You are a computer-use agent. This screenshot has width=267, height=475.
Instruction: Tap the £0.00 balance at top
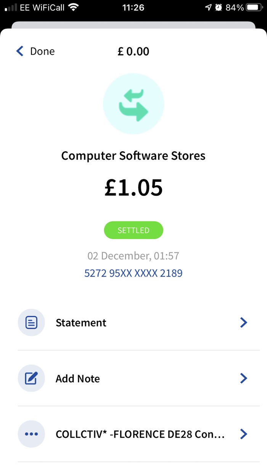tap(133, 51)
